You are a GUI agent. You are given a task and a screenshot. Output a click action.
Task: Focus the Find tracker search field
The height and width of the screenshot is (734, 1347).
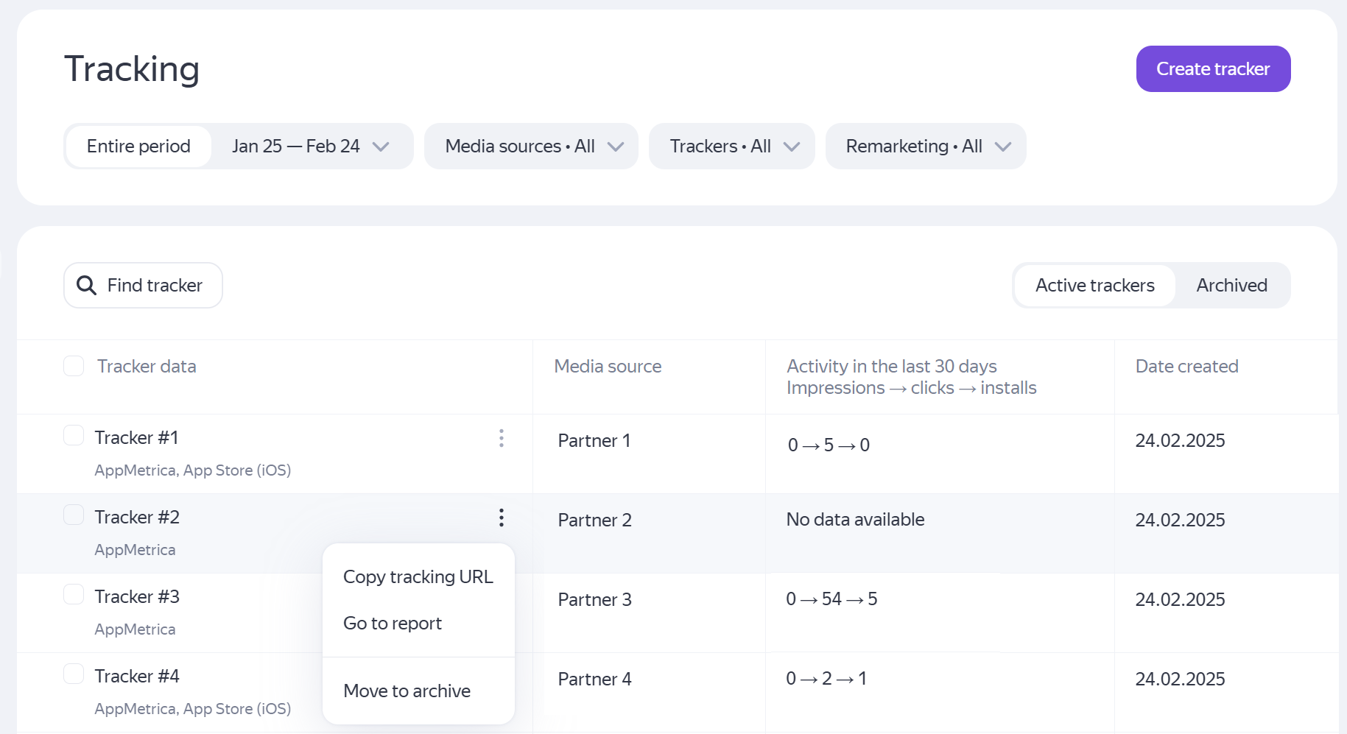click(155, 286)
